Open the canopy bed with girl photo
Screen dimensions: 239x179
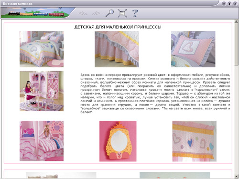42,141
